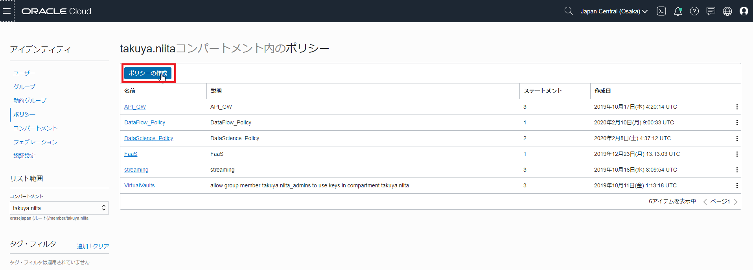Click the 名前 column header
Viewport: 753px width, 270px height.
(x=130, y=91)
